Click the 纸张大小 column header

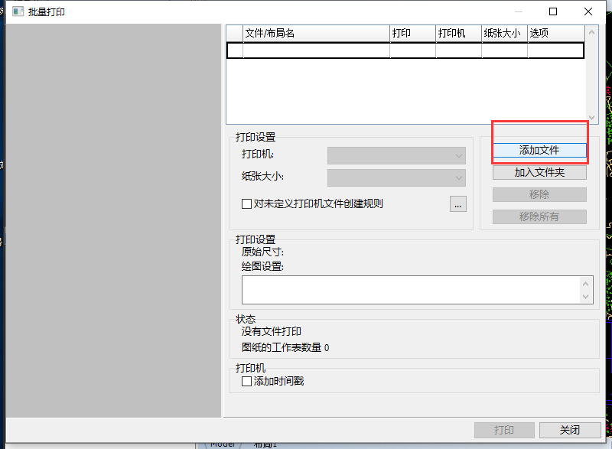coord(504,33)
